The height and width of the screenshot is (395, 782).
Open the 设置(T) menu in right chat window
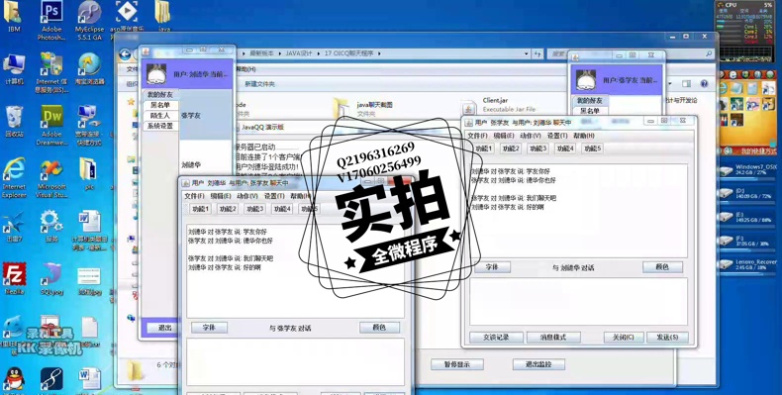click(557, 136)
